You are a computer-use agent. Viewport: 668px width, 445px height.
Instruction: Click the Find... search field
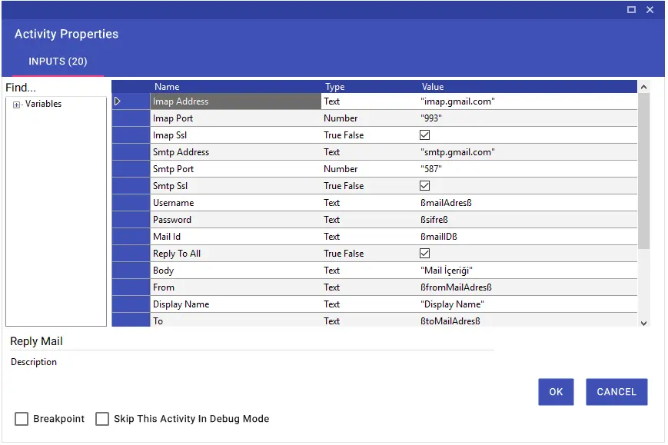click(x=55, y=88)
